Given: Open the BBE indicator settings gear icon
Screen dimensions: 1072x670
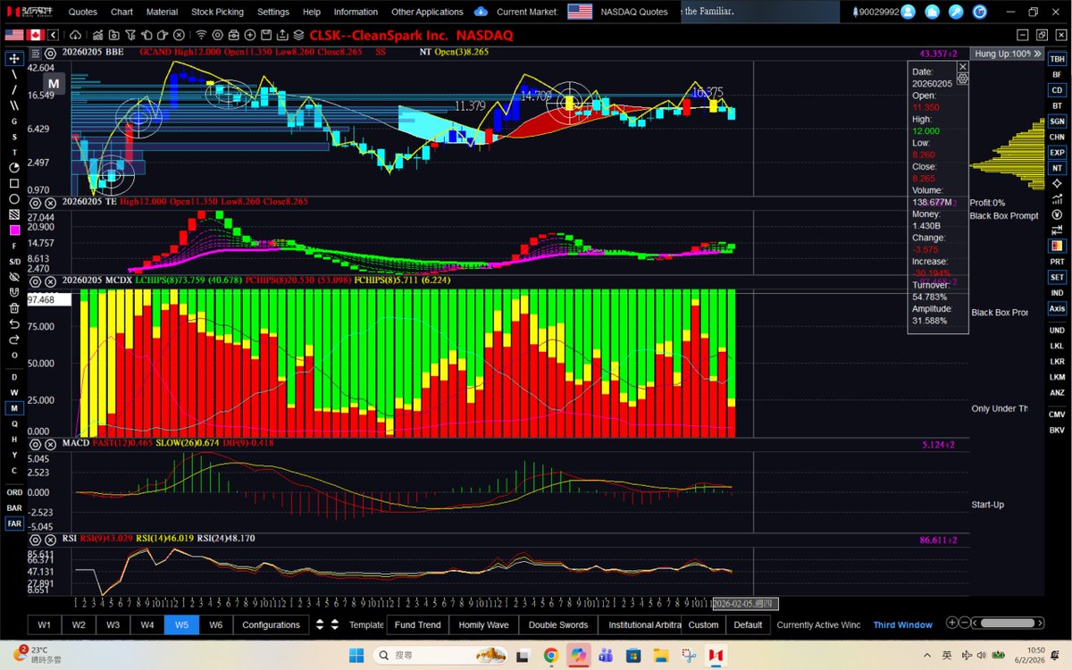Looking at the screenshot, I should pyautogui.click(x=50, y=52).
